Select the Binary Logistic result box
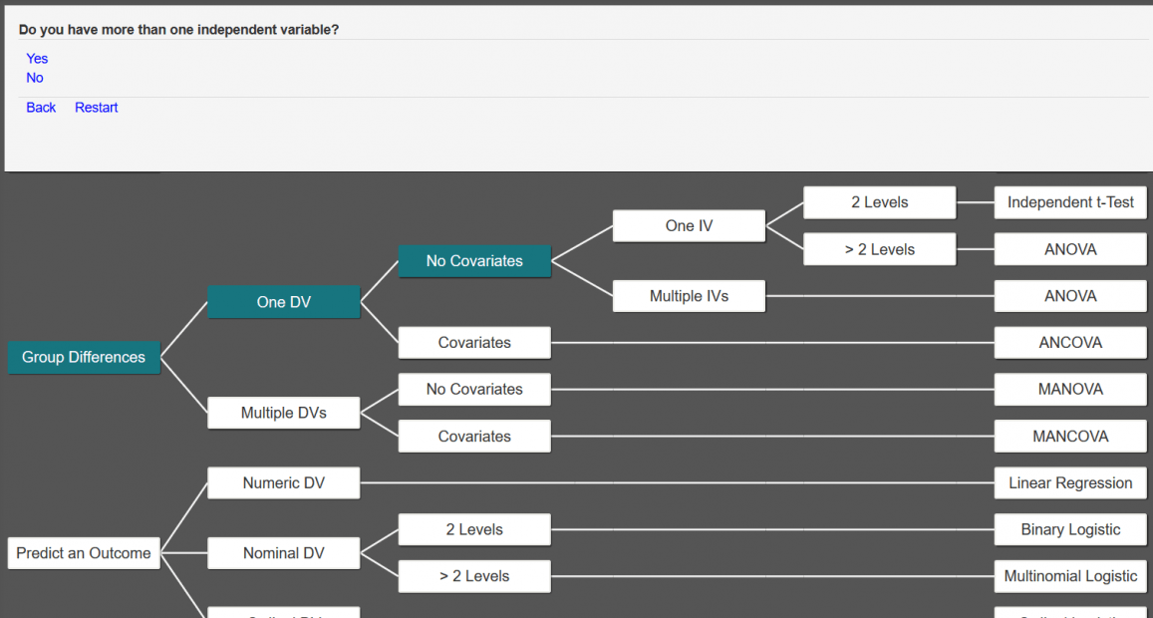The image size is (1153, 618). click(1070, 530)
